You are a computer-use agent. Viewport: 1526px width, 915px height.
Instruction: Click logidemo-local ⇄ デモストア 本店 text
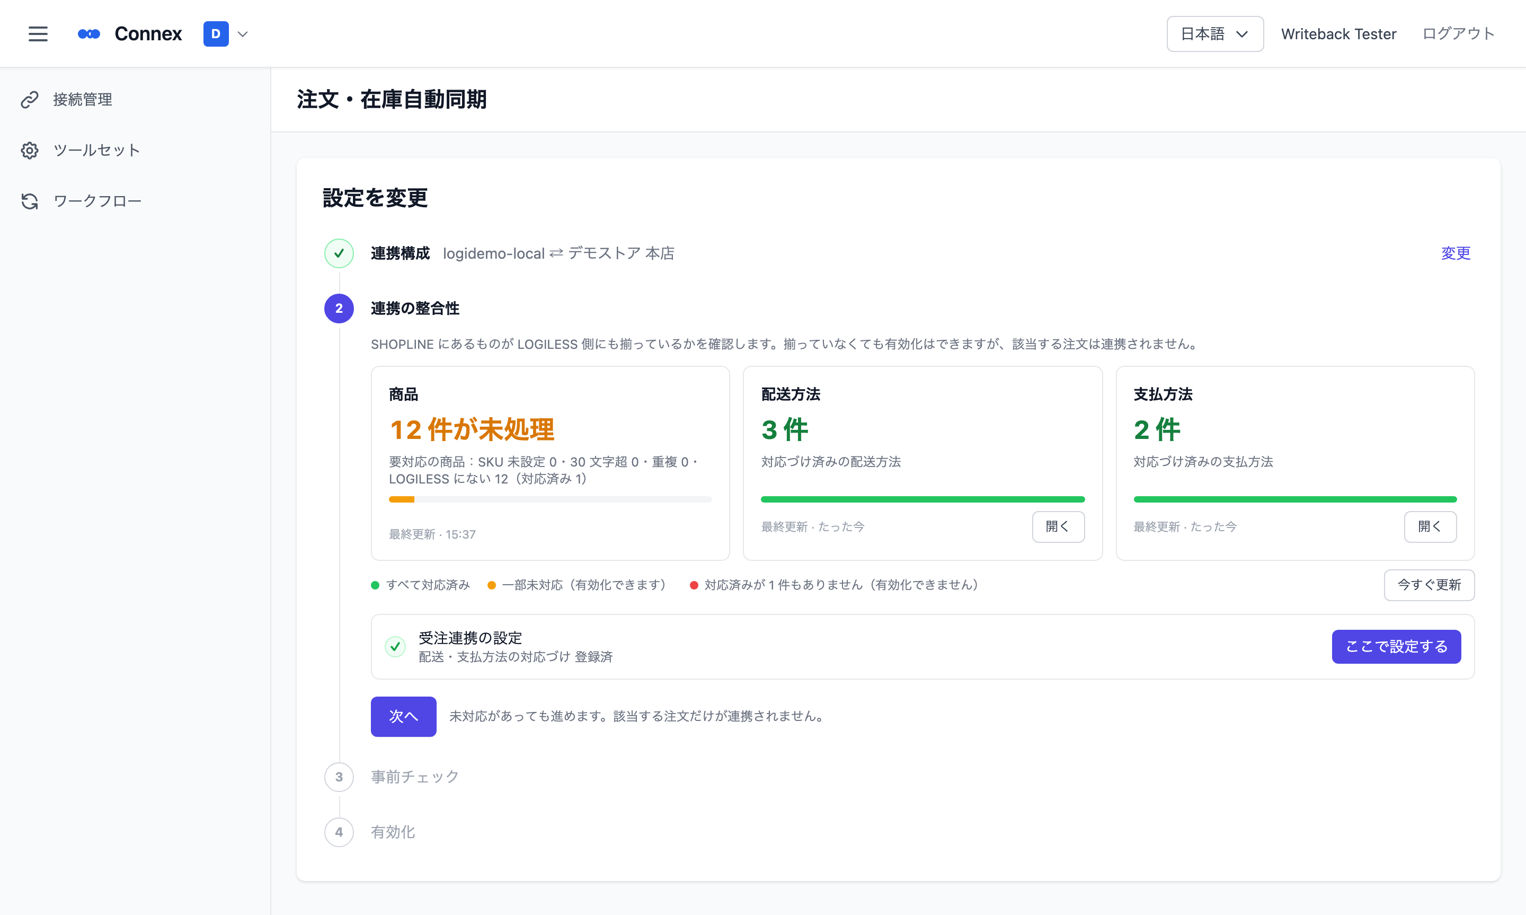[x=558, y=253]
